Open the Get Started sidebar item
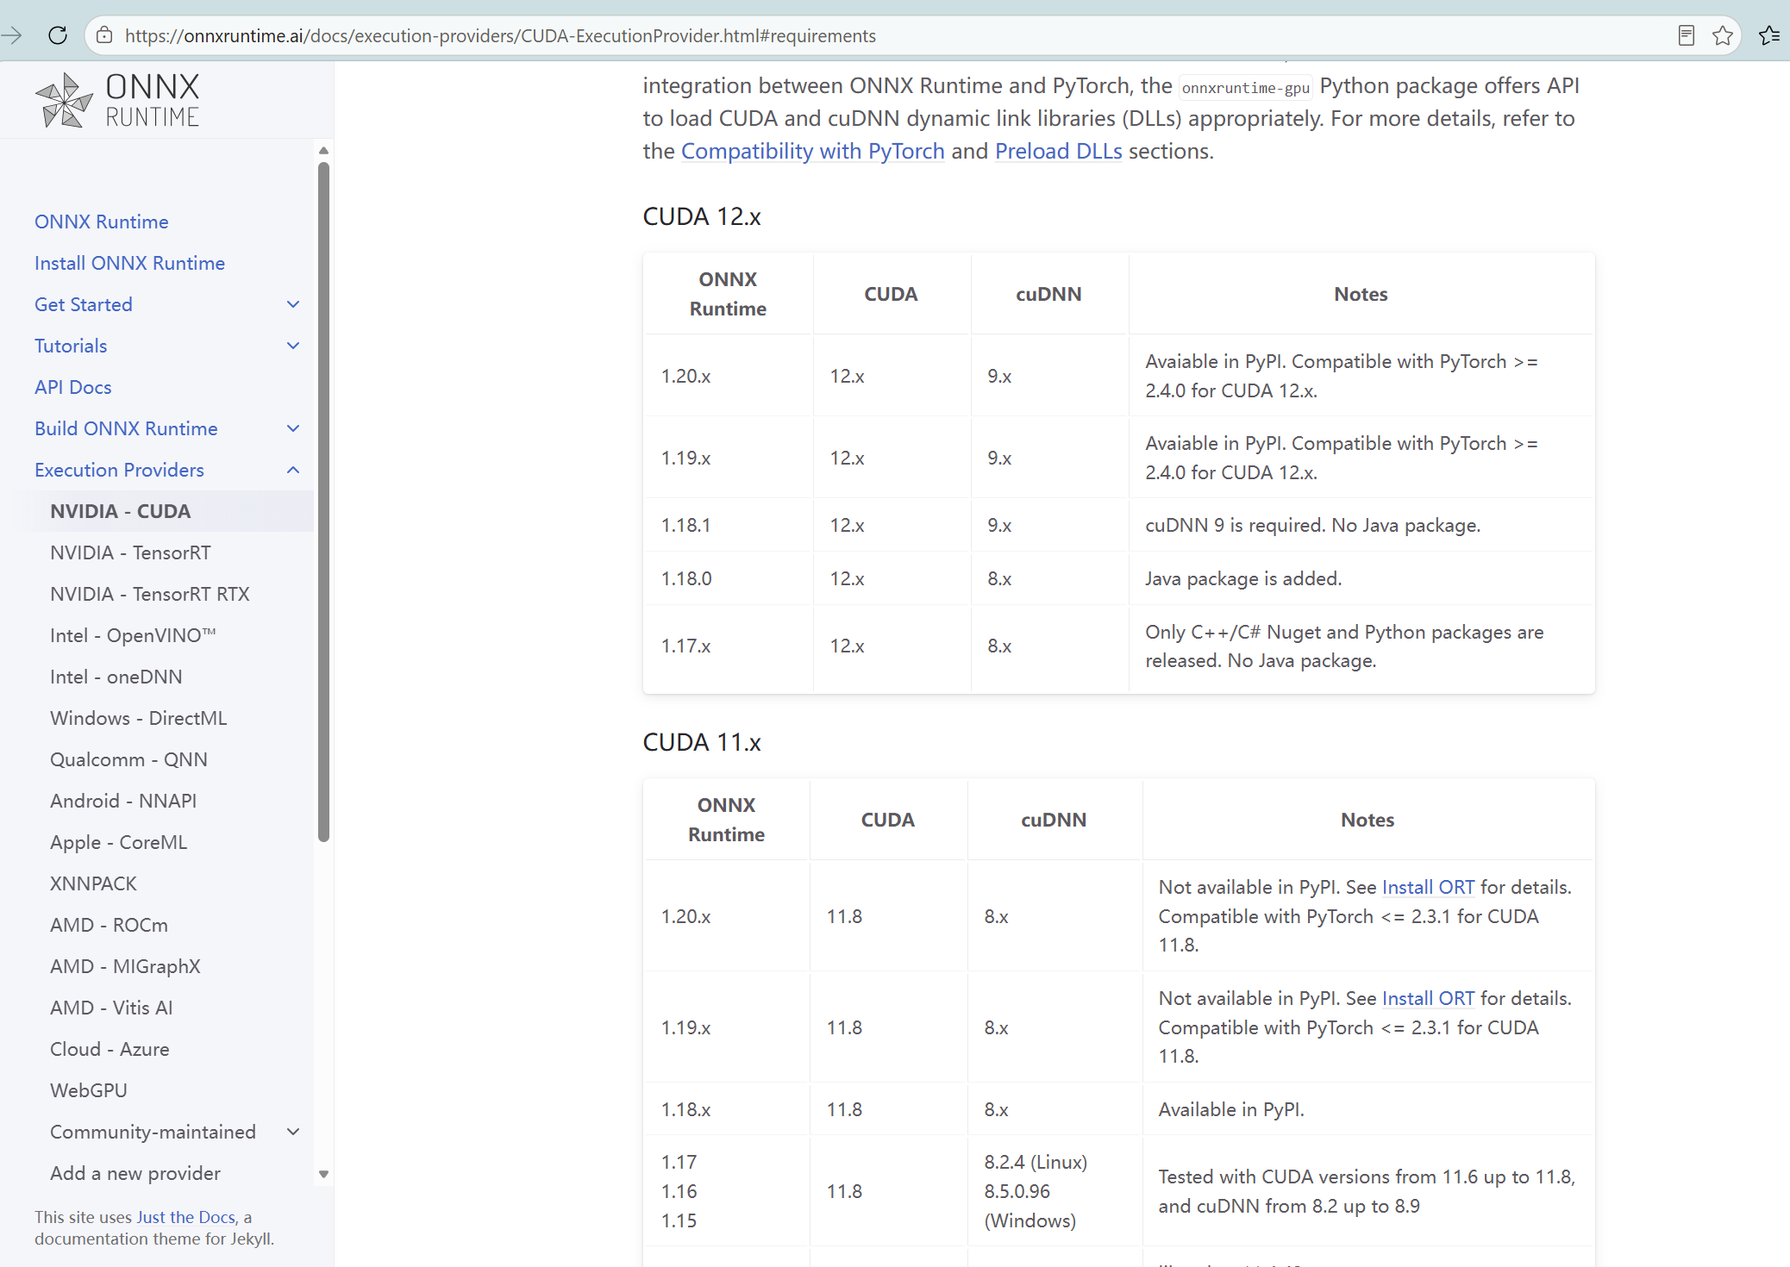 click(84, 304)
